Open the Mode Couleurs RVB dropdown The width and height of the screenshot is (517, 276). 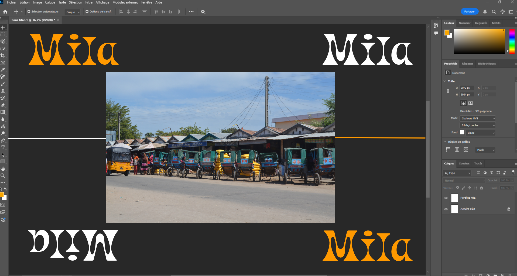[478, 118]
